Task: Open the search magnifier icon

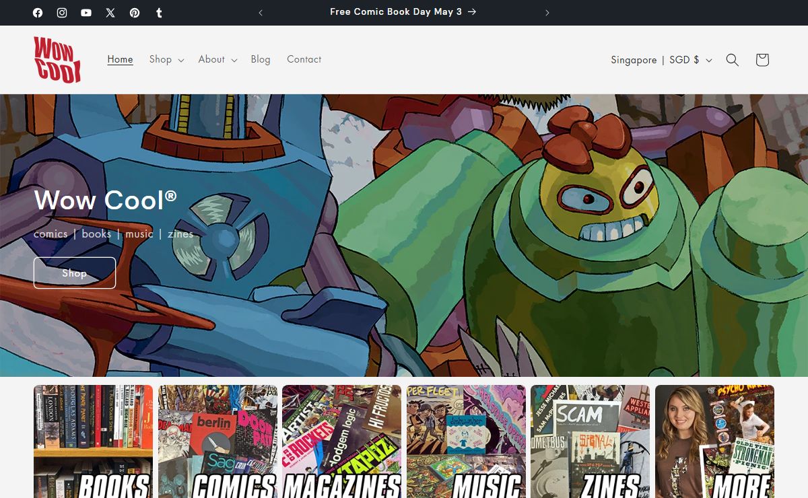Action: [733, 60]
